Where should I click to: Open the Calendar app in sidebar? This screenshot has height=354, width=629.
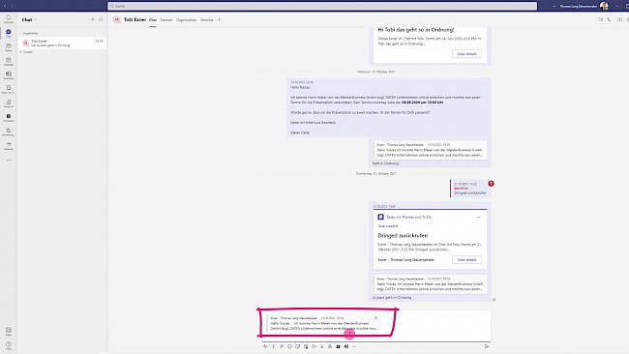(8, 61)
